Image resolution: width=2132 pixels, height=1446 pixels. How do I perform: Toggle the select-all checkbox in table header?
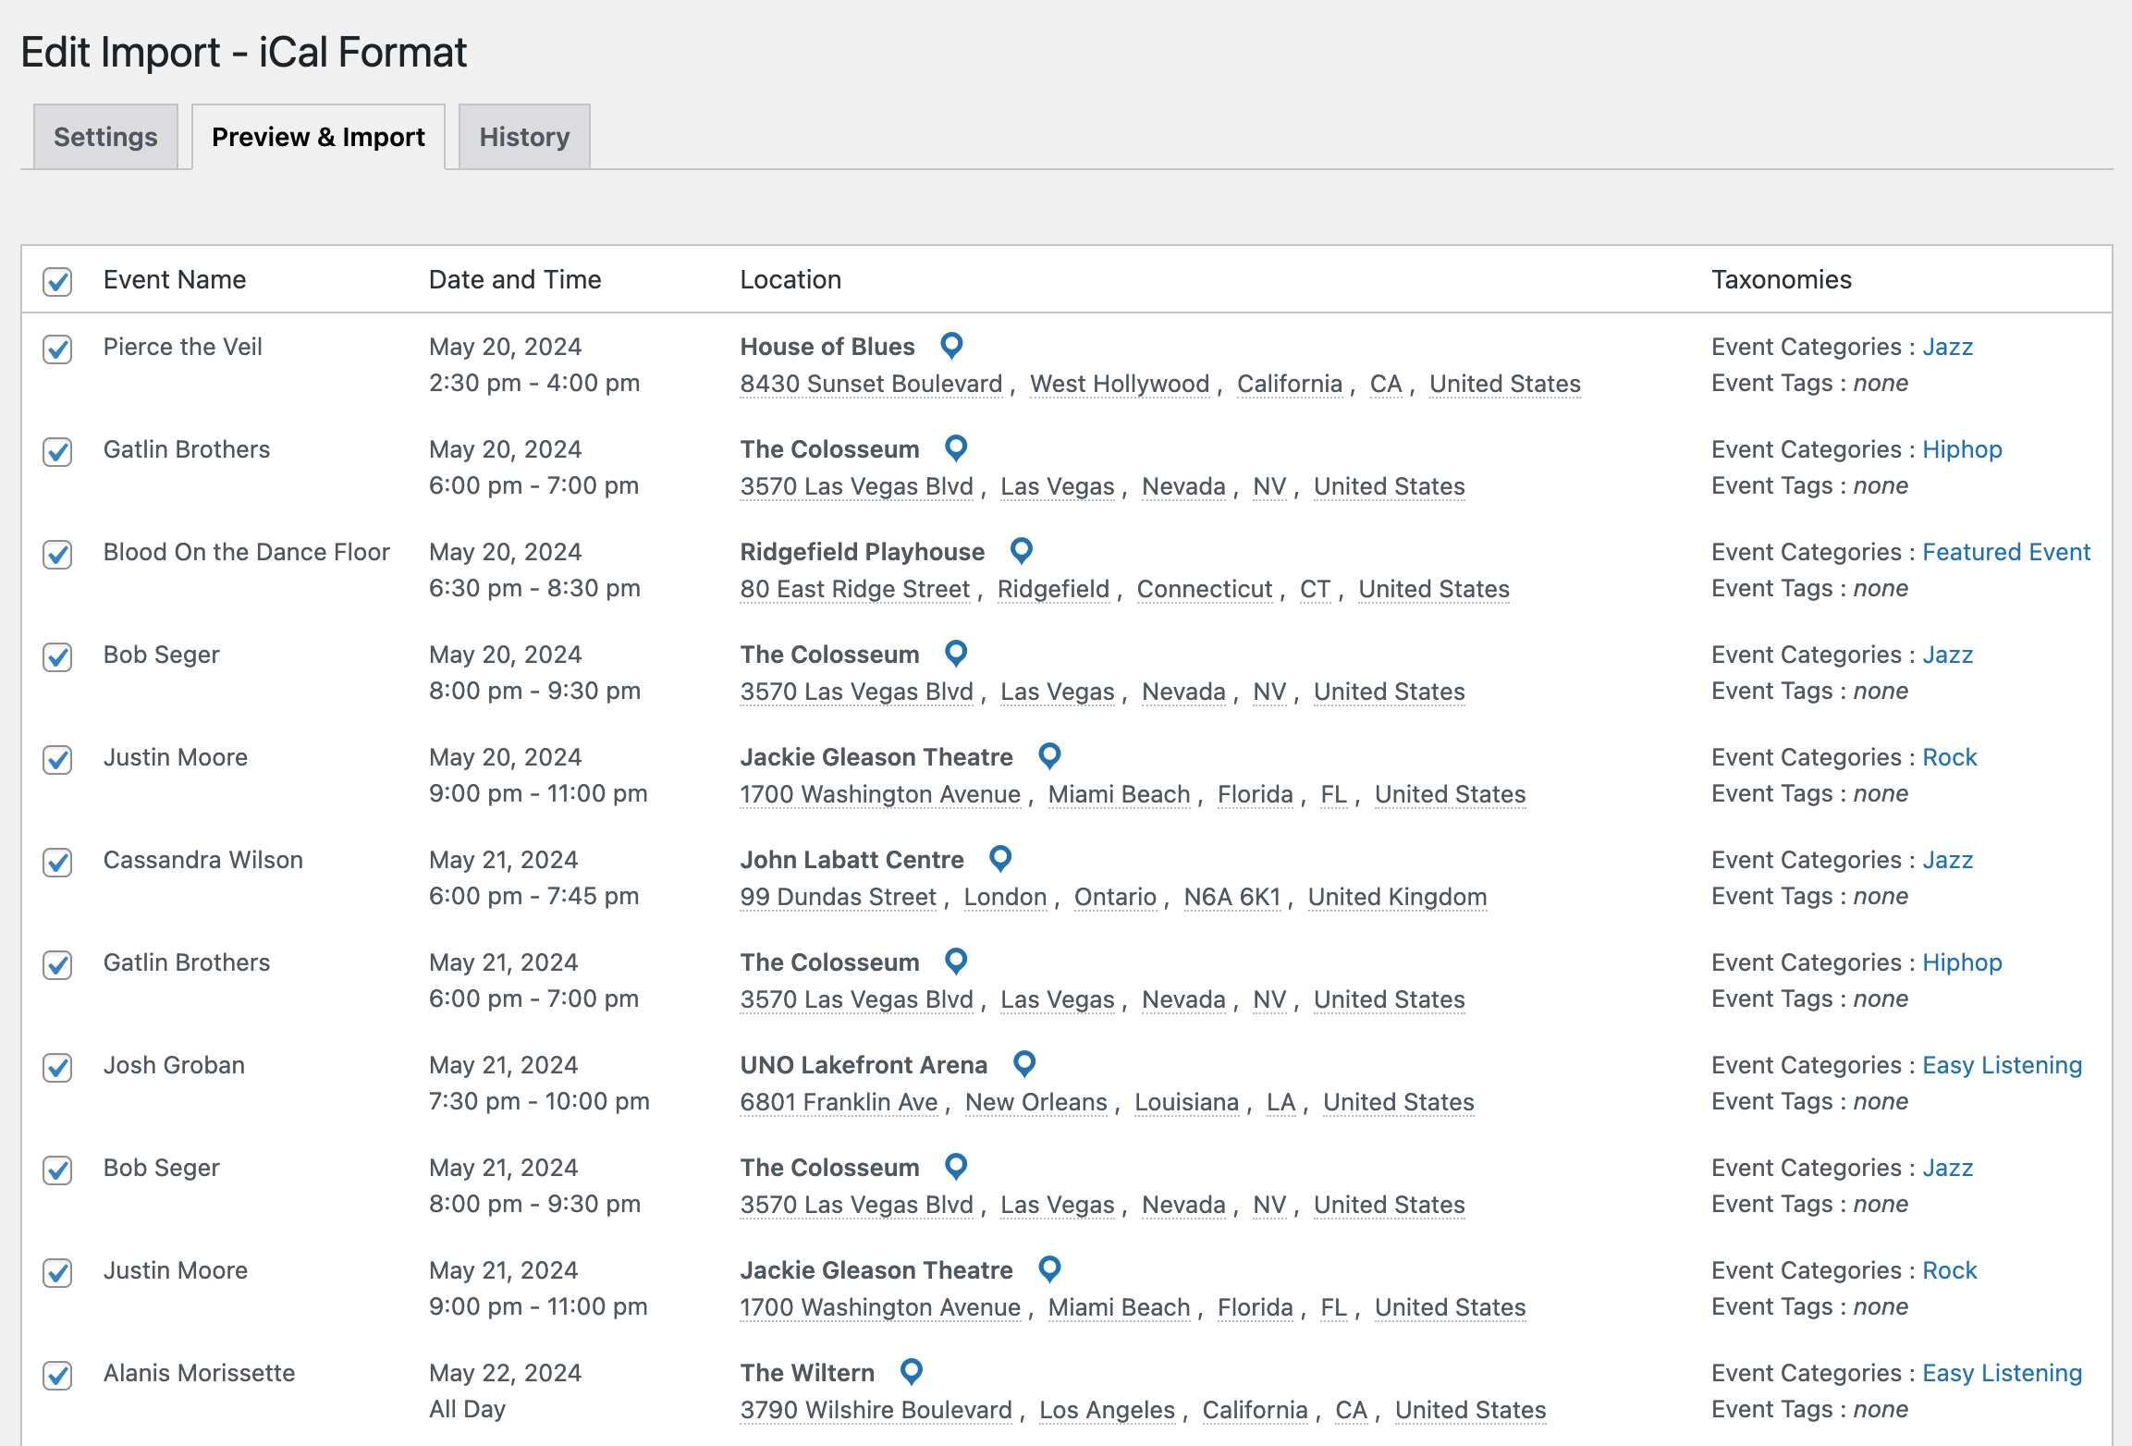57,281
